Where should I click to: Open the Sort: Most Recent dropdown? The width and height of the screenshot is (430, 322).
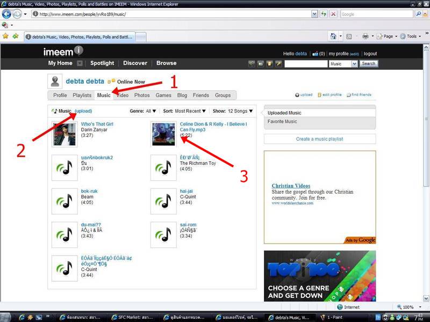[x=184, y=111]
